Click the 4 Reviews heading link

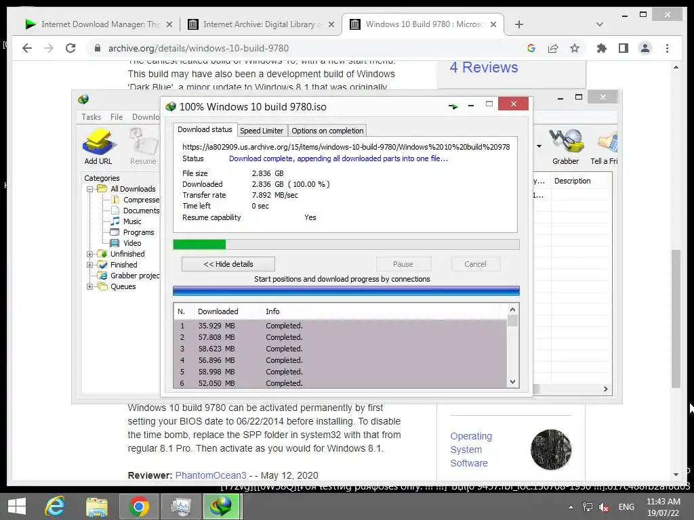pyautogui.click(x=484, y=67)
